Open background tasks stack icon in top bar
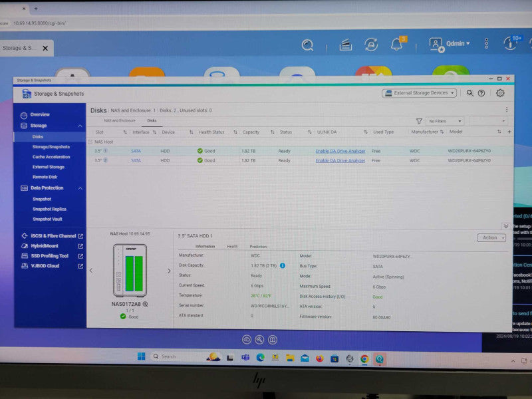Viewport: 532px width, 399px height. pos(345,45)
